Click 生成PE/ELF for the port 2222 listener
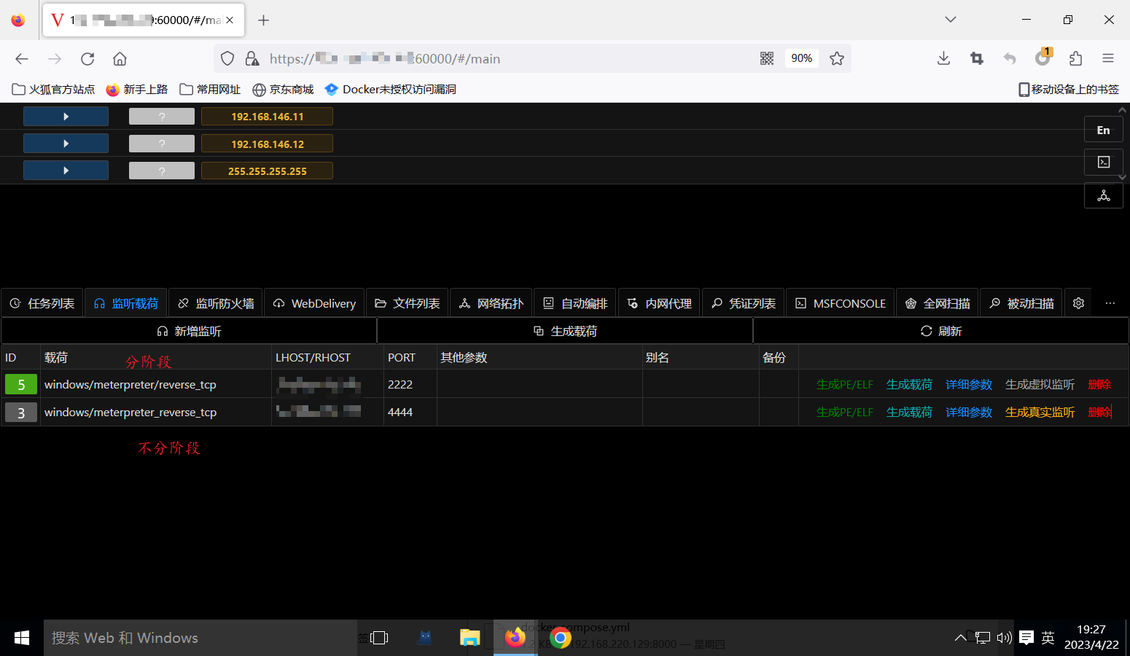Viewport: 1130px width, 656px height. pyautogui.click(x=844, y=384)
